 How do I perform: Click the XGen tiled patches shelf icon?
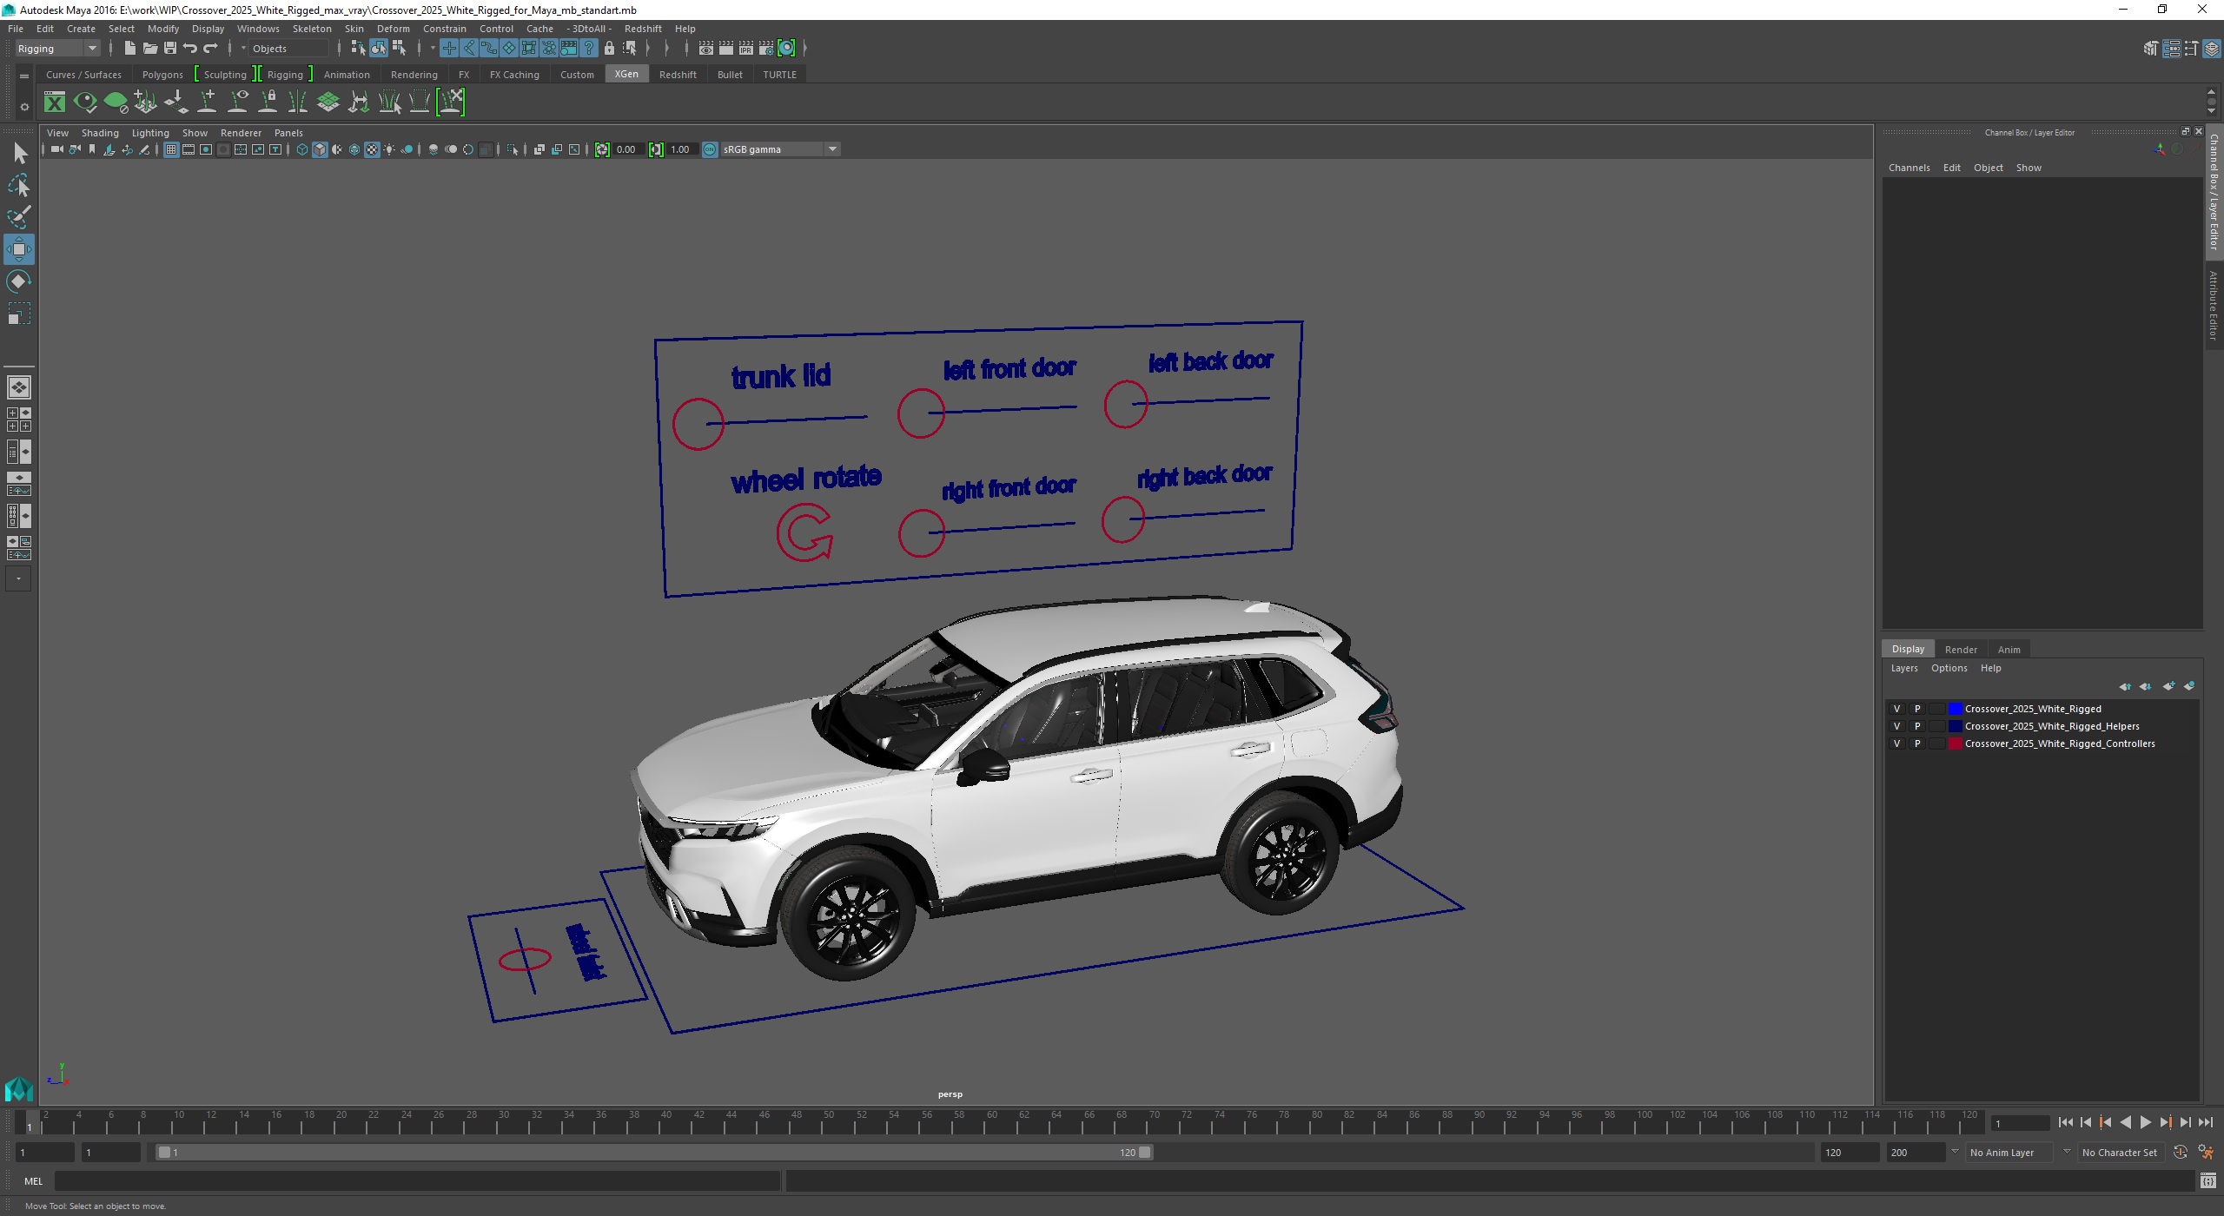[x=328, y=102]
